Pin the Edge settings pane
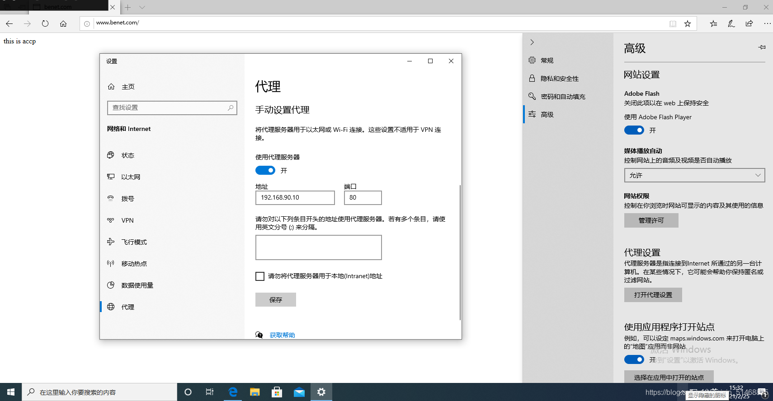 click(x=762, y=47)
